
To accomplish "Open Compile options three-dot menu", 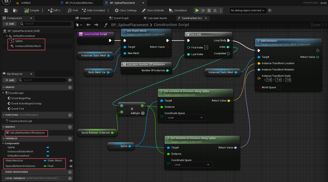I will pyautogui.click(x=43, y=11).
